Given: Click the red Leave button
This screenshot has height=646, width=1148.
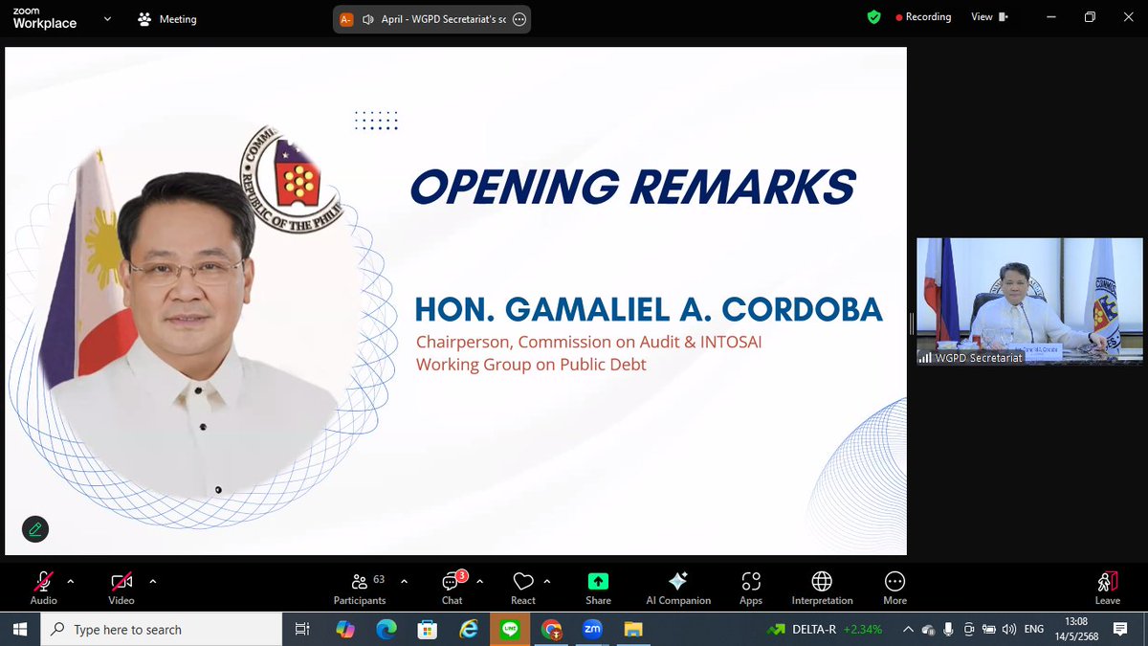Looking at the screenshot, I should tap(1107, 585).
